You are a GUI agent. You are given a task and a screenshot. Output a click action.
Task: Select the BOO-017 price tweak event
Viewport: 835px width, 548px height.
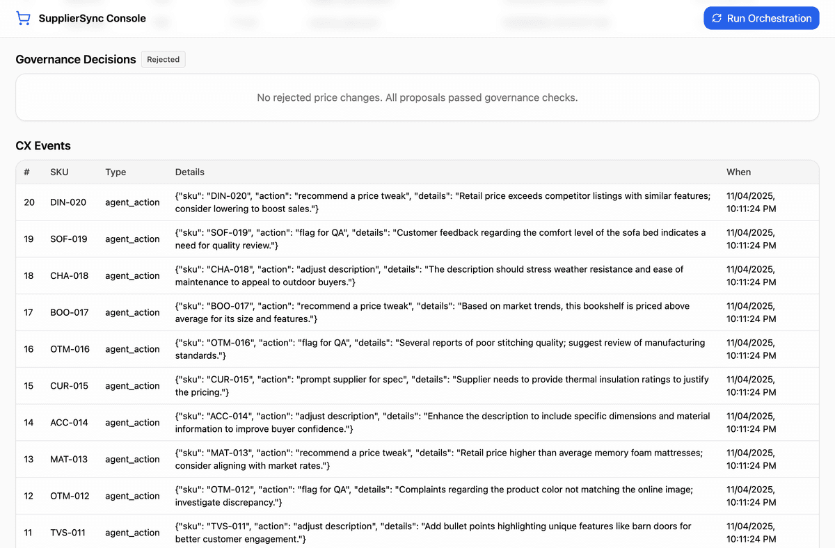tap(417, 312)
